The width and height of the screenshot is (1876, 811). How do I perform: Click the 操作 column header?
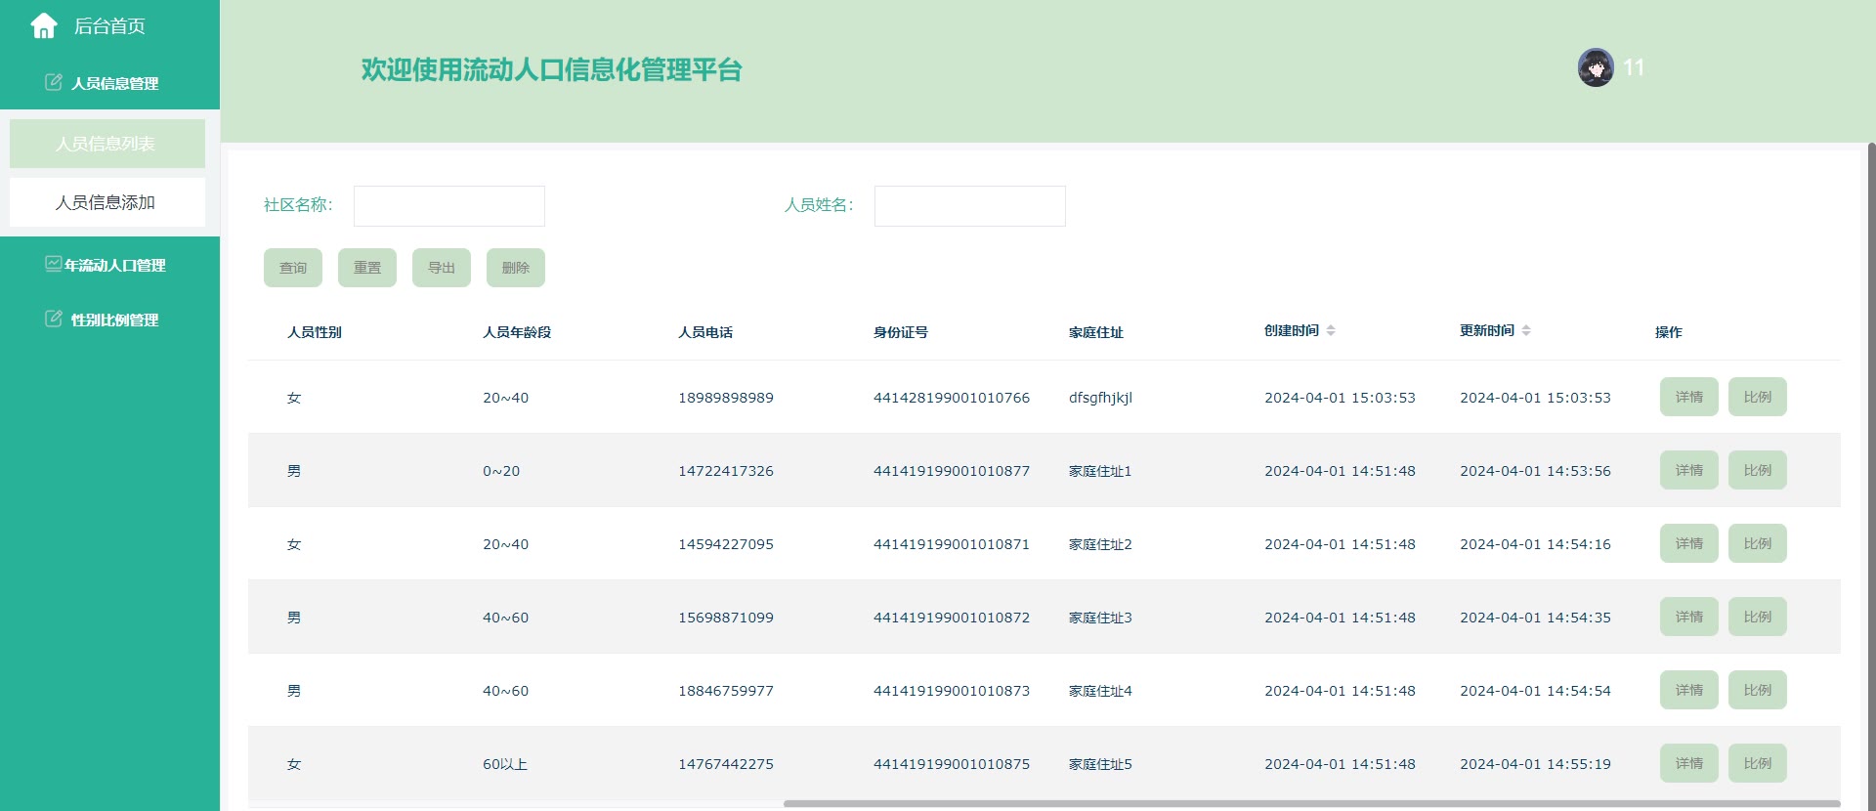tap(1669, 332)
